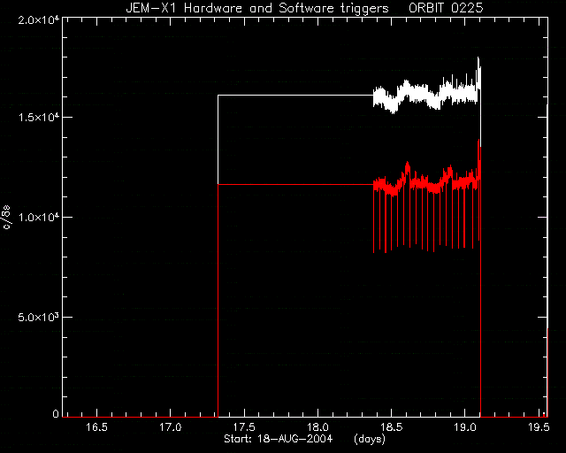Click the (days) axis unit label
566x453 pixels.
point(370,439)
